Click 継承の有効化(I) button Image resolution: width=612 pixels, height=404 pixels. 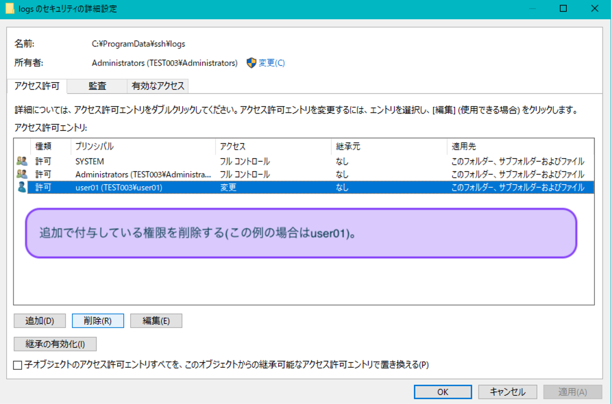(x=56, y=344)
